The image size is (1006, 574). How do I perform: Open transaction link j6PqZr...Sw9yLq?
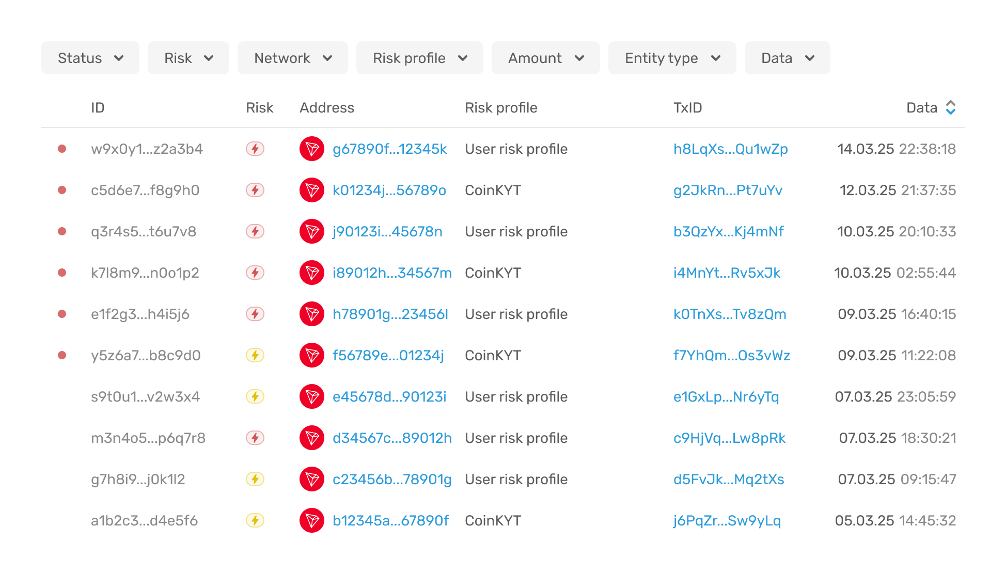pyautogui.click(x=727, y=520)
